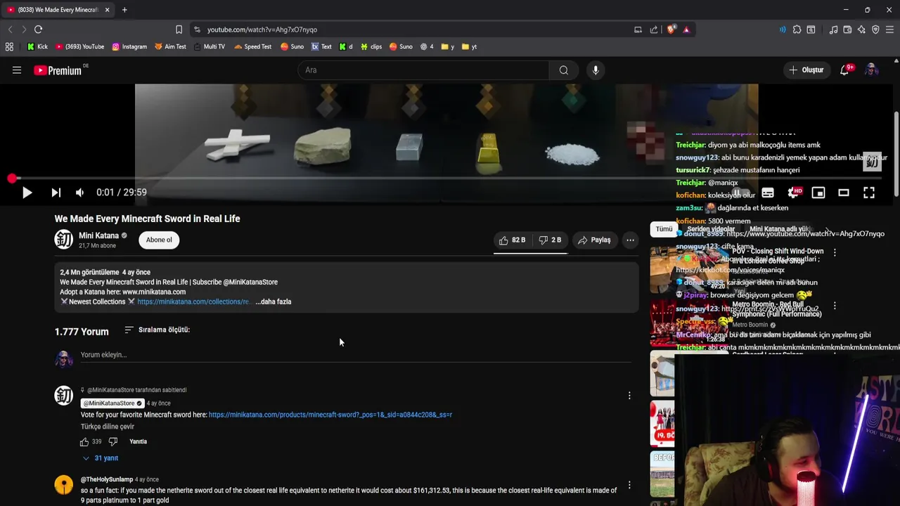
Task: Open Instagram bookmark
Action: (129, 47)
